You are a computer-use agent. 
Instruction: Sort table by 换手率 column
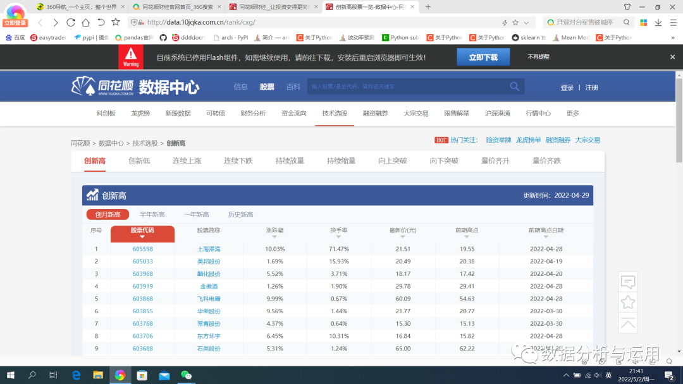338,232
